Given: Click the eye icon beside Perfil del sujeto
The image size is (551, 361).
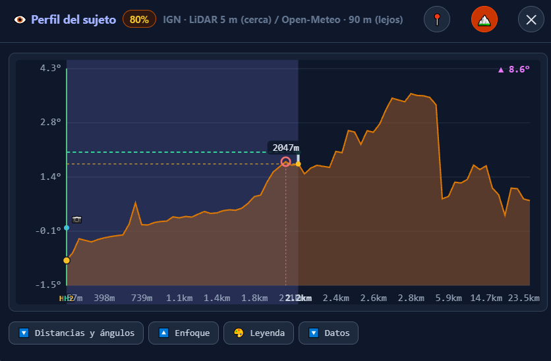Looking at the screenshot, I should (20, 20).
